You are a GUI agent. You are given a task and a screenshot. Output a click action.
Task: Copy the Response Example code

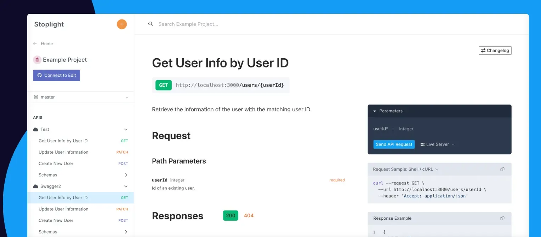pos(502,218)
